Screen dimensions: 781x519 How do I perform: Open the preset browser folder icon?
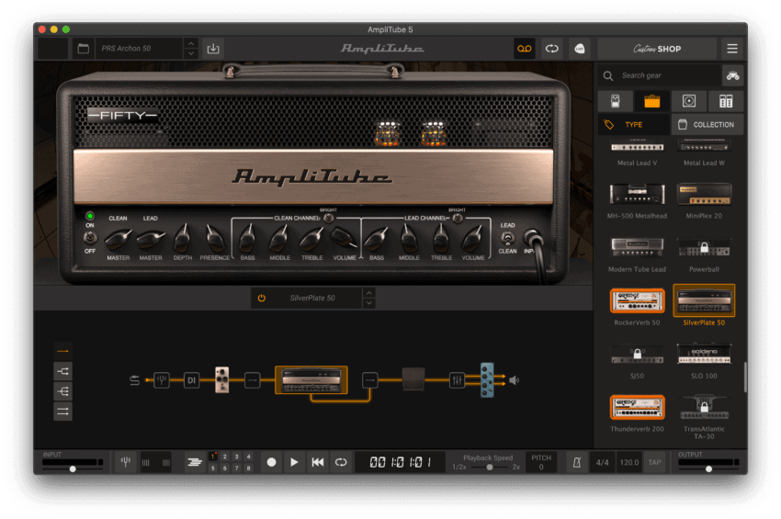click(x=84, y=49)
